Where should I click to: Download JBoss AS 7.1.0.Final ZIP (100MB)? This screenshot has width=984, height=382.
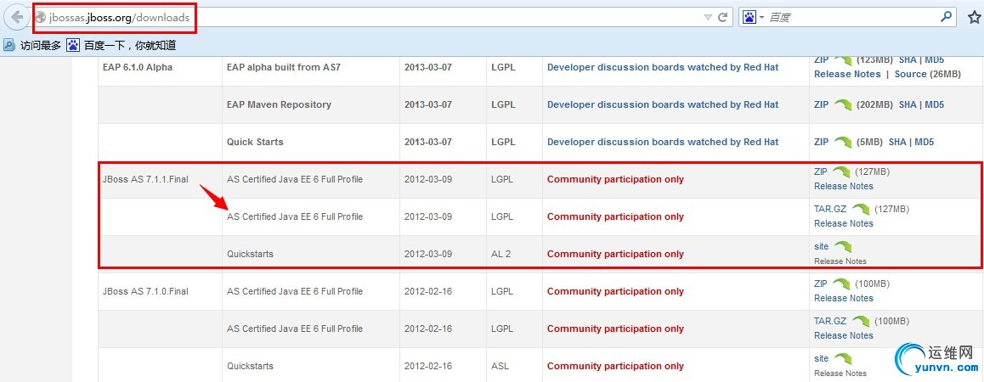click(x=822, y=284)
